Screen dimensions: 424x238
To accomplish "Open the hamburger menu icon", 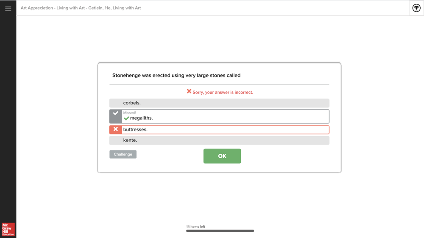I will tap(8, 8).
